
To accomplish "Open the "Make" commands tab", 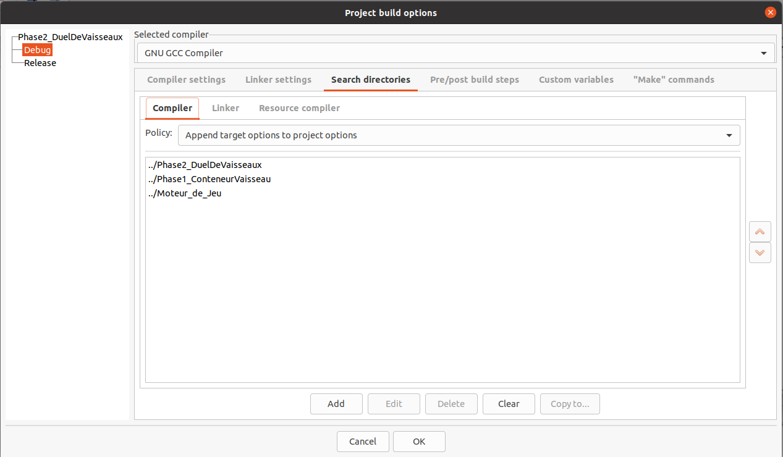I will click(x=674, y=79).
